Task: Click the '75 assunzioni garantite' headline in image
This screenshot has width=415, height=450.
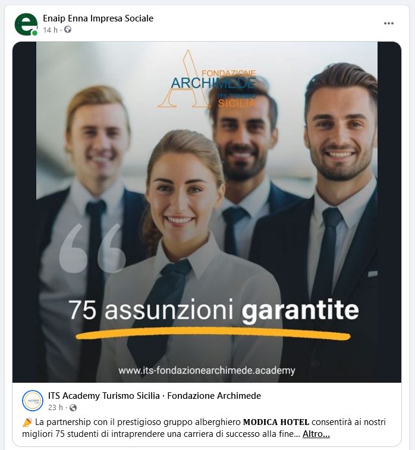Action: (213, 310)
